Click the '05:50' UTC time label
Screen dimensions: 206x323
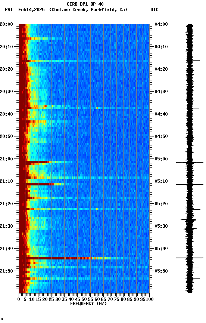point(161,271)
